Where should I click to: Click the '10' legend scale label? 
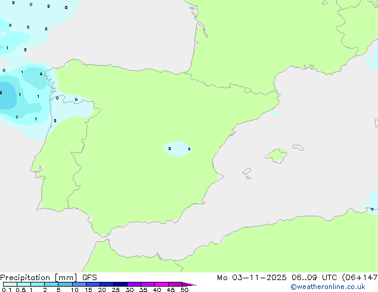[x=75, y=290]
